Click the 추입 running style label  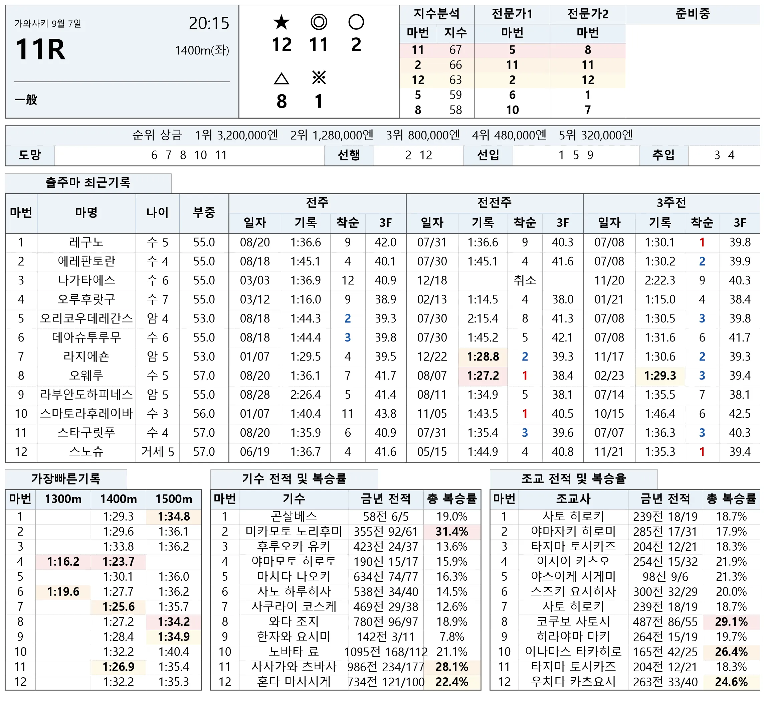[663, 155]
